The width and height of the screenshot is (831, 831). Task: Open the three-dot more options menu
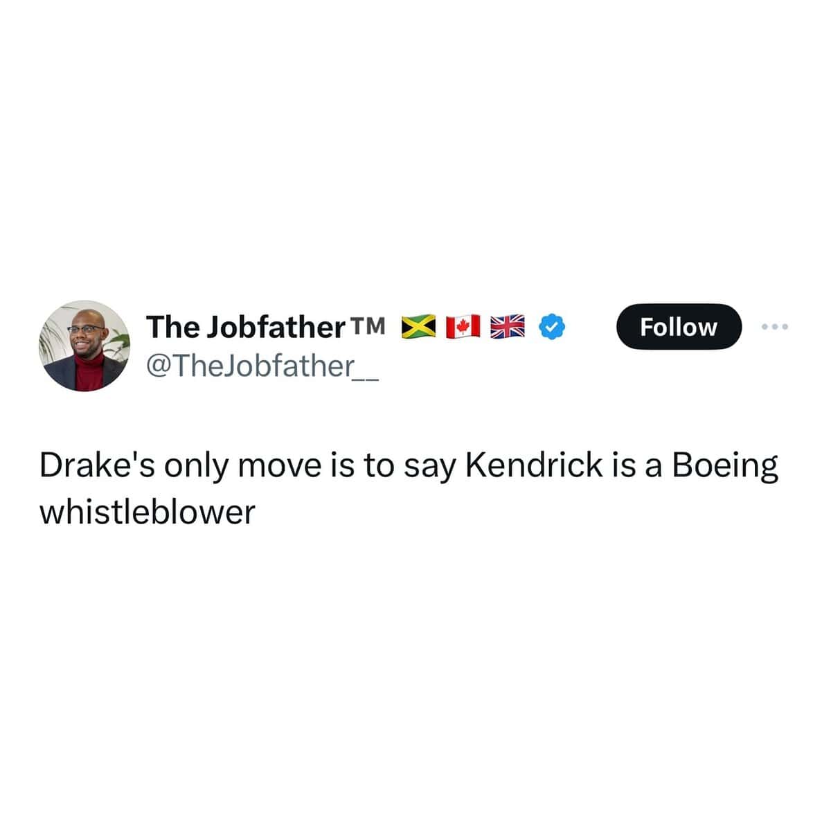tap(775, 326)
